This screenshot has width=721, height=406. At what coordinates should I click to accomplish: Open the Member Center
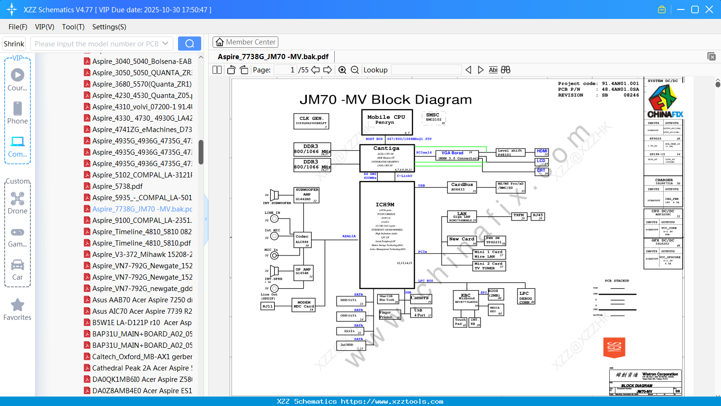pos(245,42)
